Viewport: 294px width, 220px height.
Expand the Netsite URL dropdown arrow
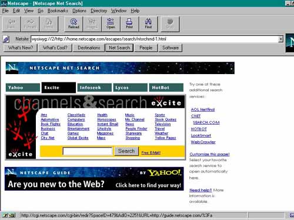tap(280, 39)
